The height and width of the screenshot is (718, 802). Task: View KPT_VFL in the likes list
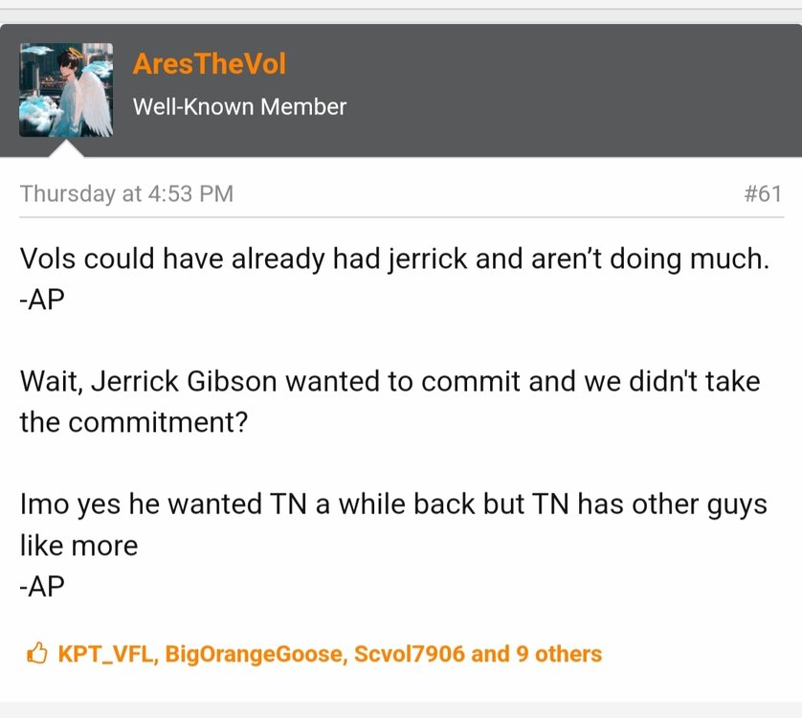[x=107, y=655]
